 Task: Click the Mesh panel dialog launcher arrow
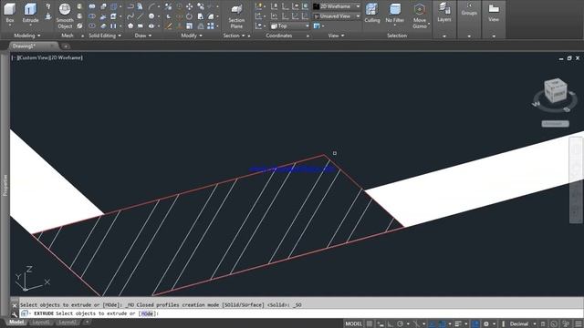coord(82,36)
